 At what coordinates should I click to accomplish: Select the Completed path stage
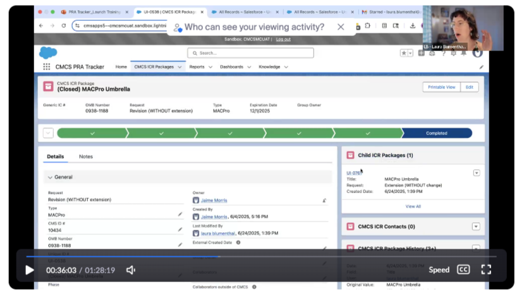coord(436,133)
